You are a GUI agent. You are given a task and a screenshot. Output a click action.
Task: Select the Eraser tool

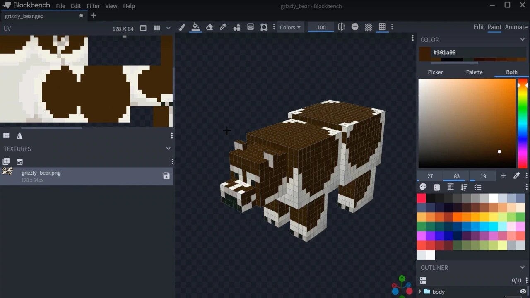pos(209,27)
